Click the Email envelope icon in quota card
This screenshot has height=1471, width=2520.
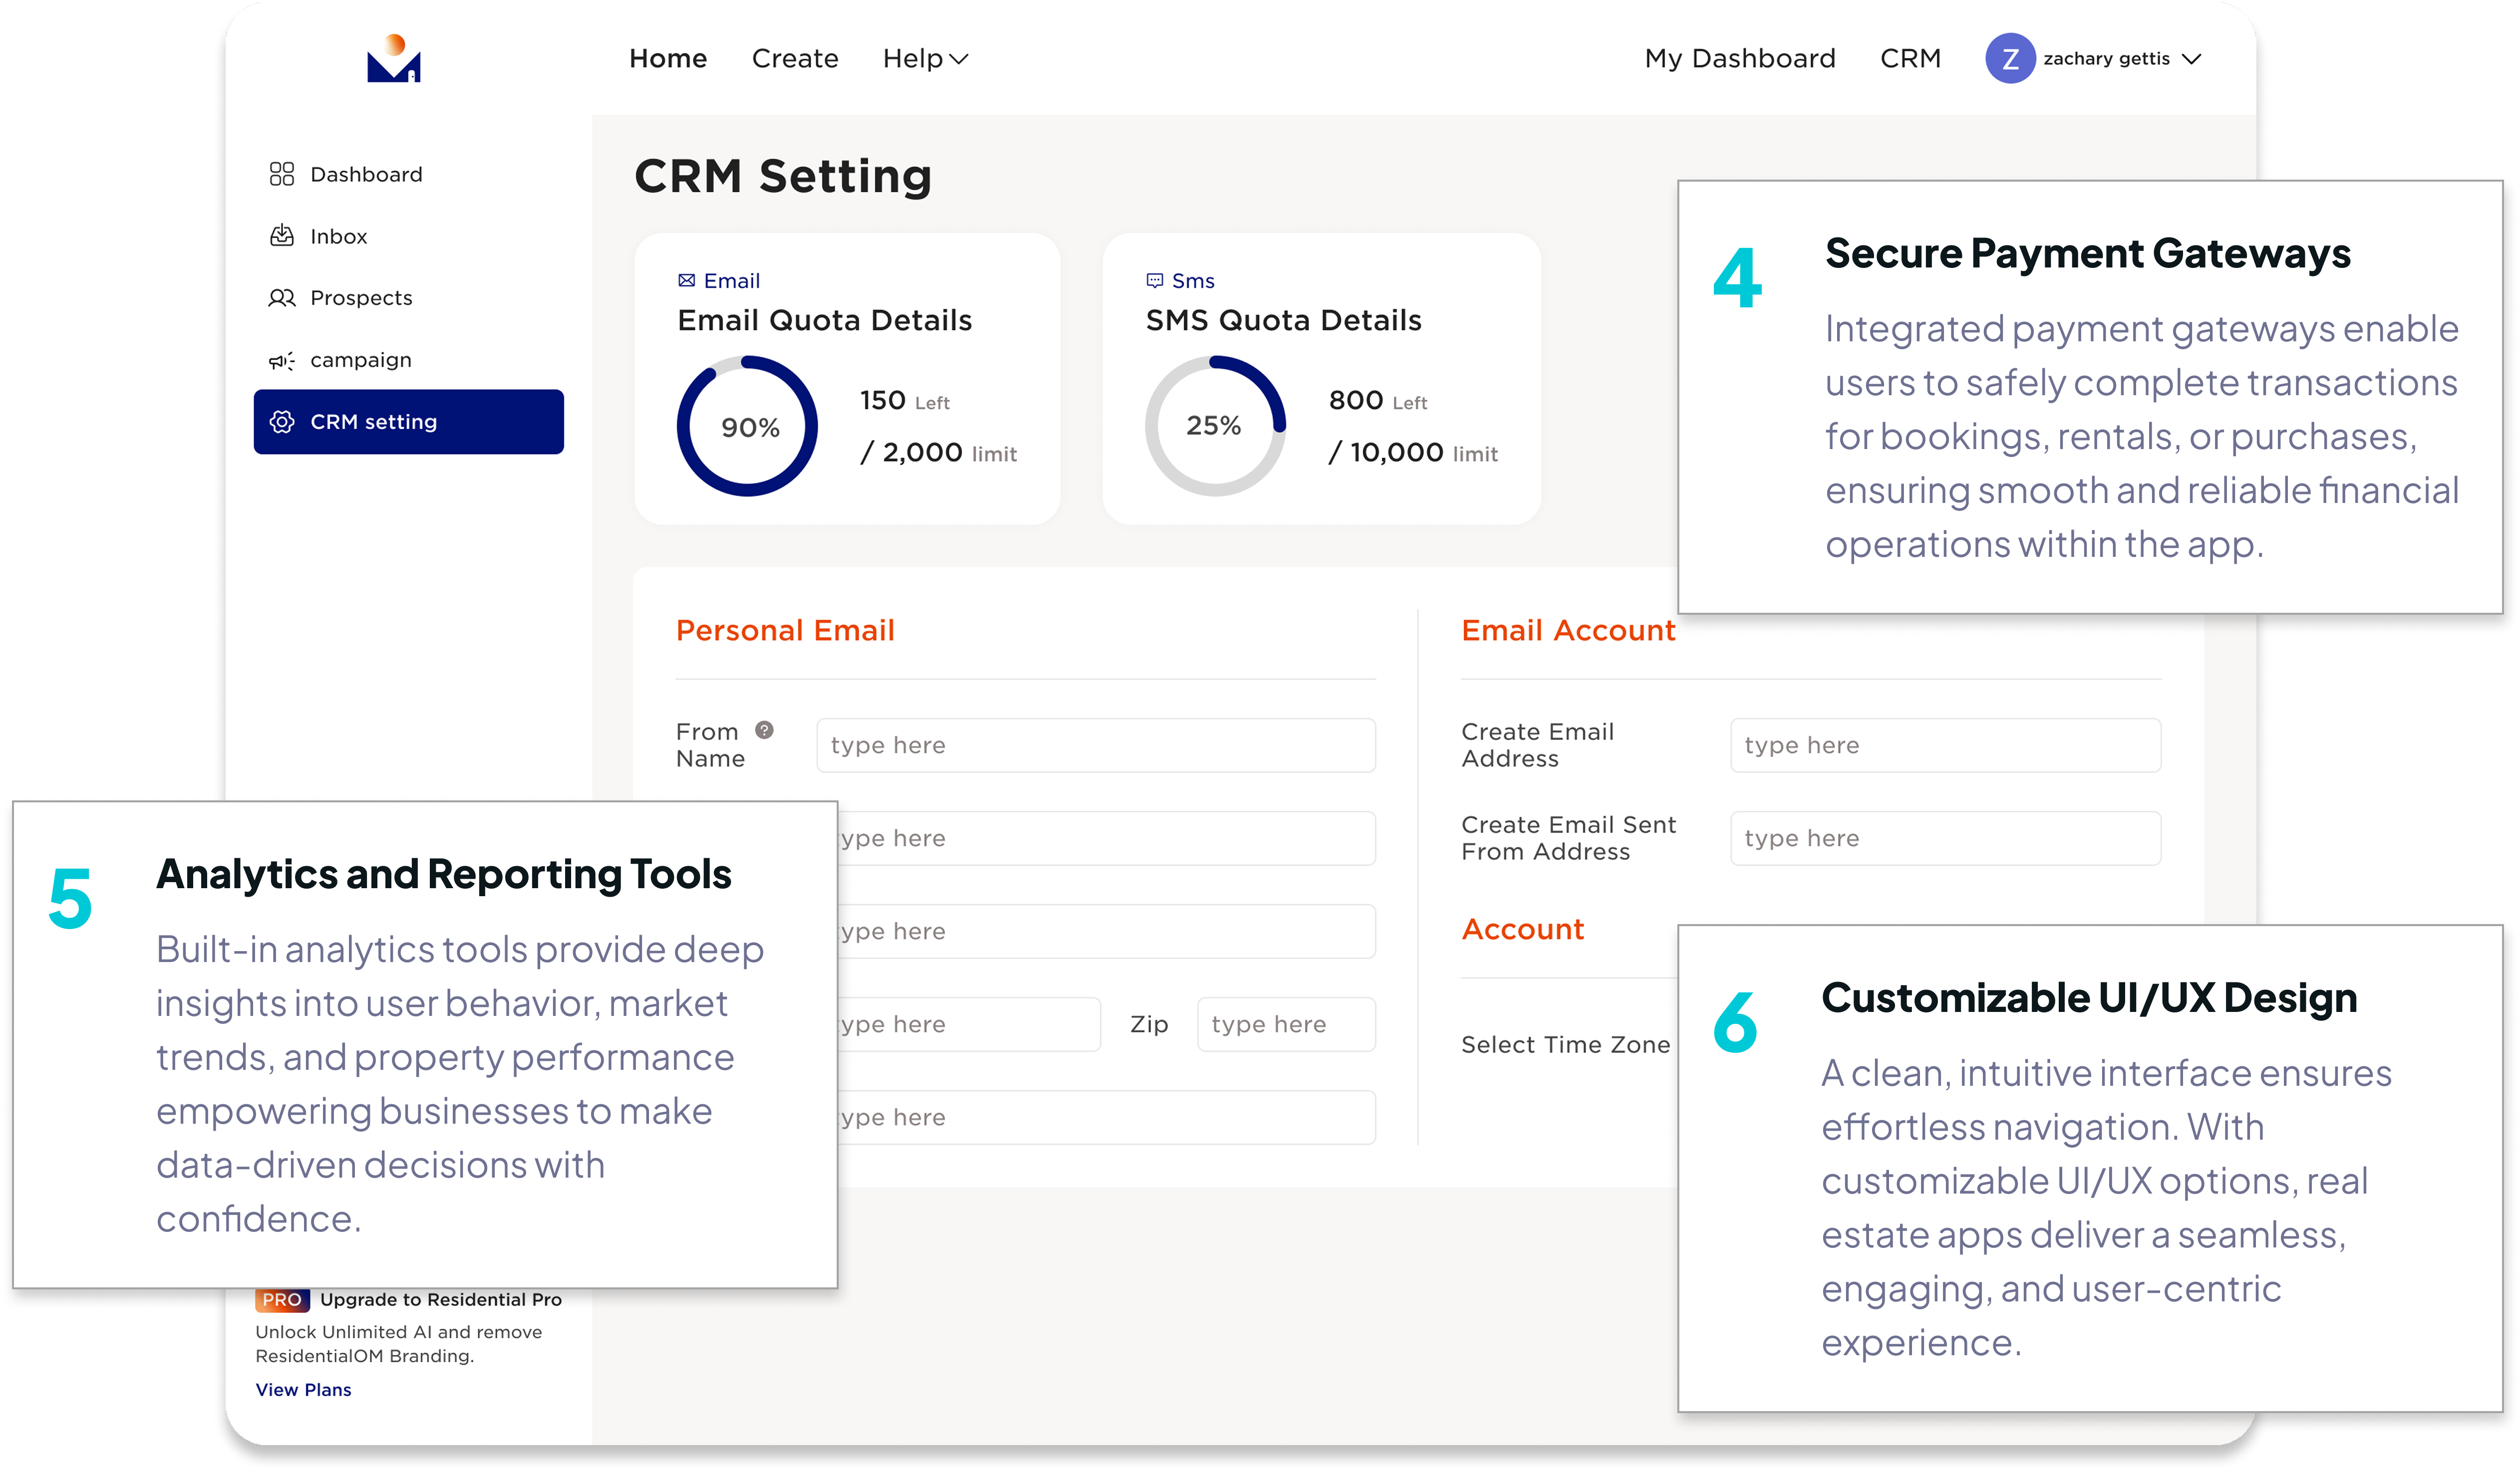687,281
